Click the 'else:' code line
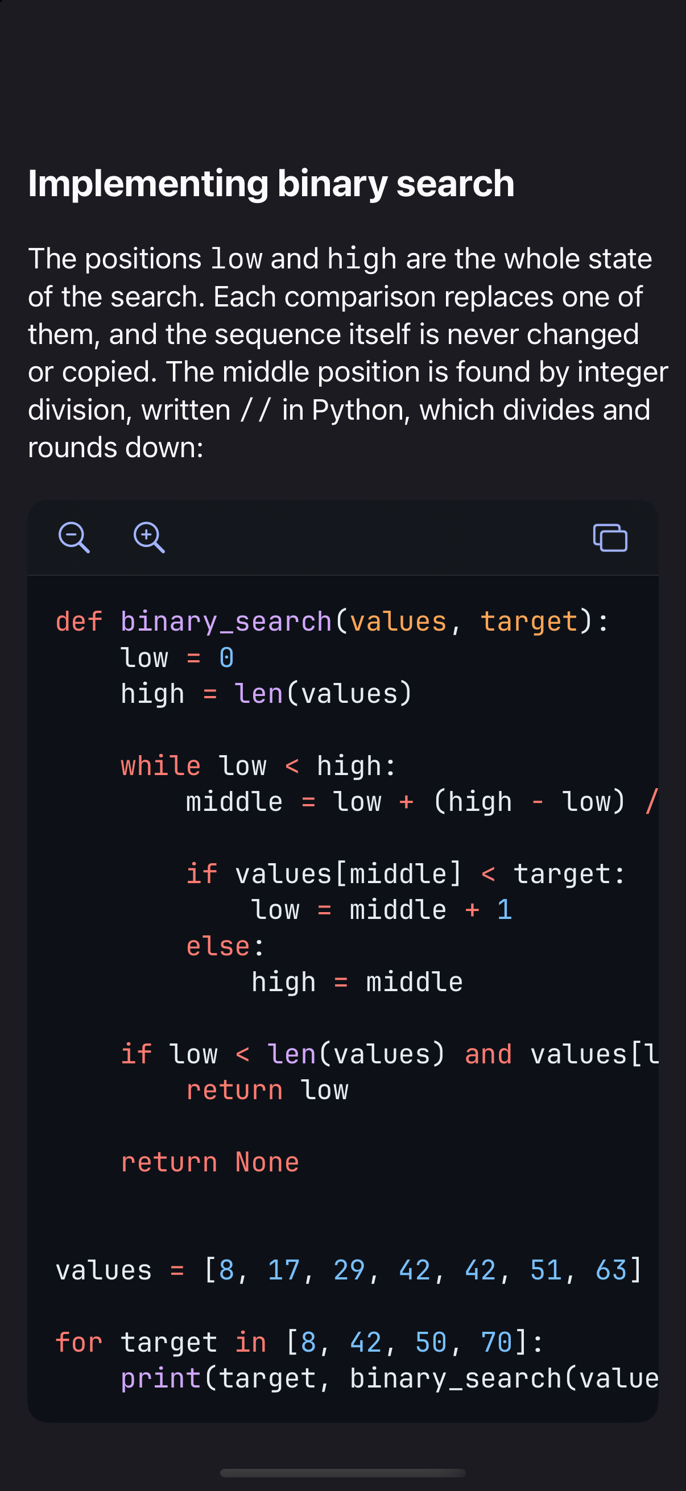This screenshot has height=1491, width=686. click(225, 946)
